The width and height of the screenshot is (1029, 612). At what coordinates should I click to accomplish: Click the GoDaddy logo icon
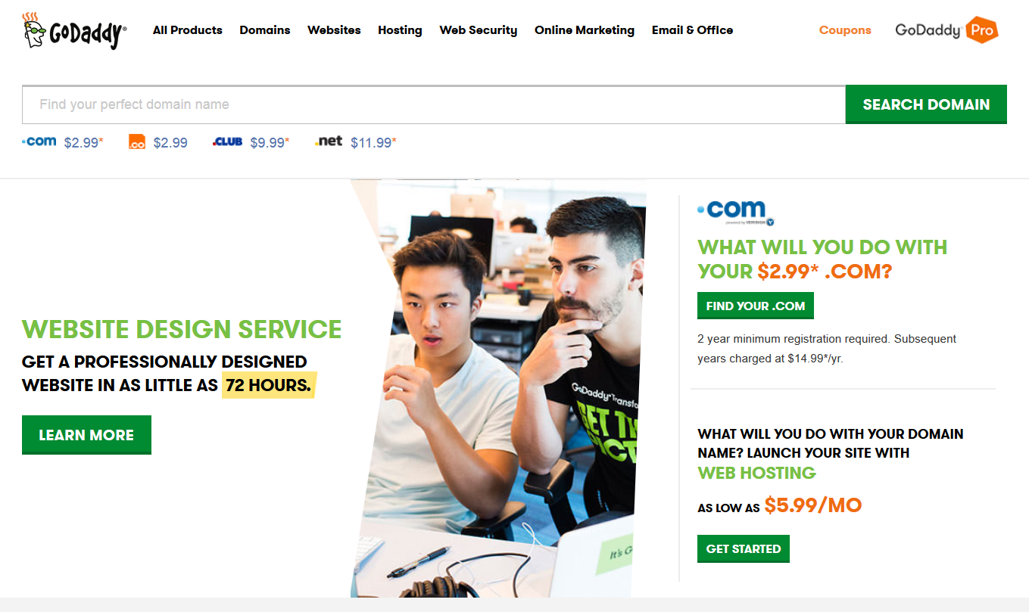[74, 30]
